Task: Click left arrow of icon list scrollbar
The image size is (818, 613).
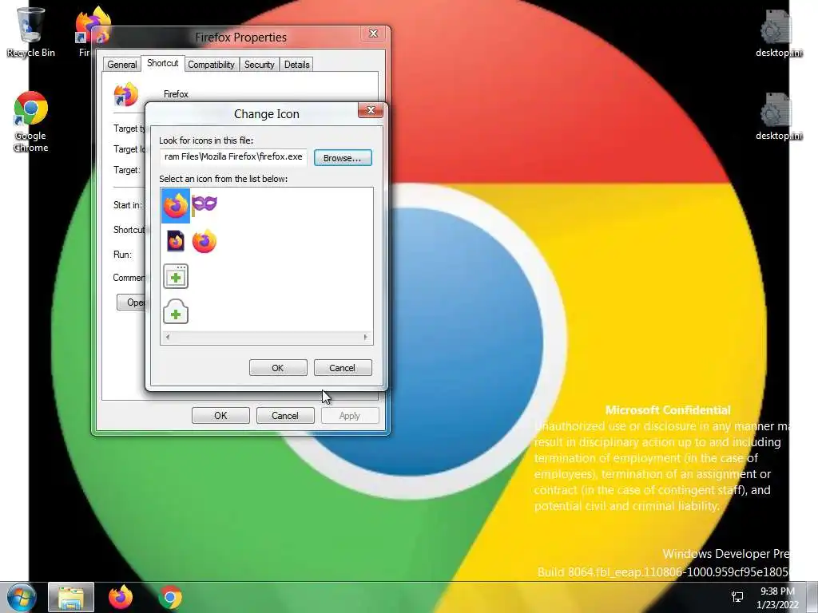Action: 168,337
